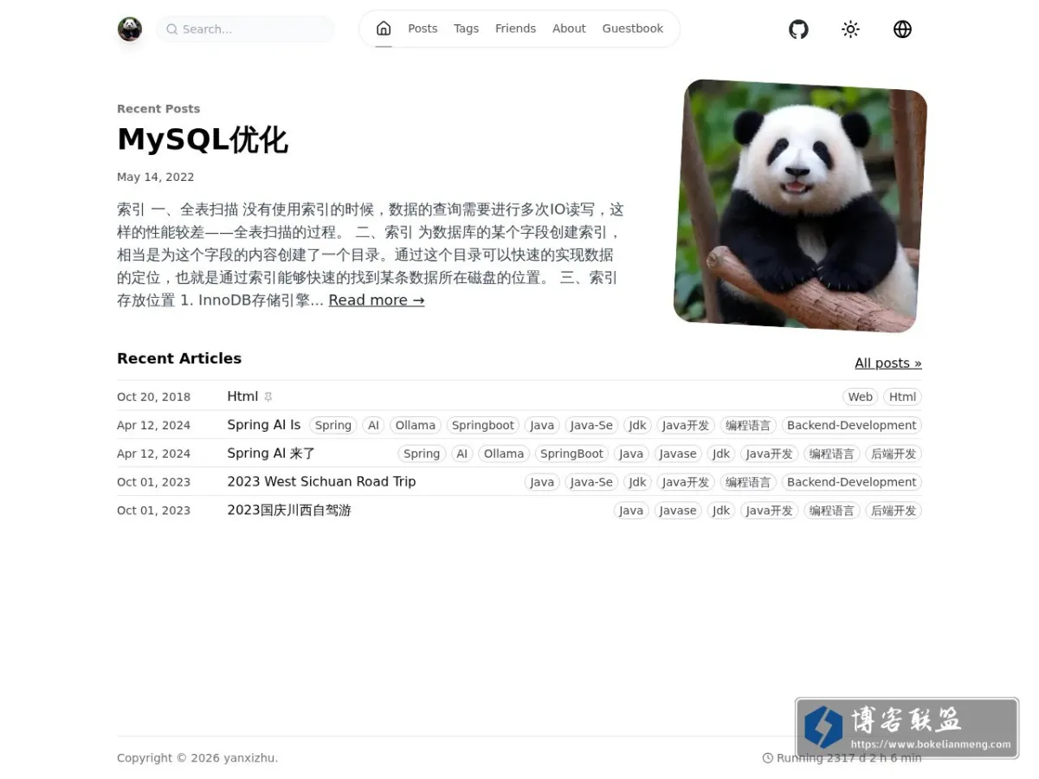Select Ollama tag on Spring AI Is row

pyautogui.click(x=416, y=426)
